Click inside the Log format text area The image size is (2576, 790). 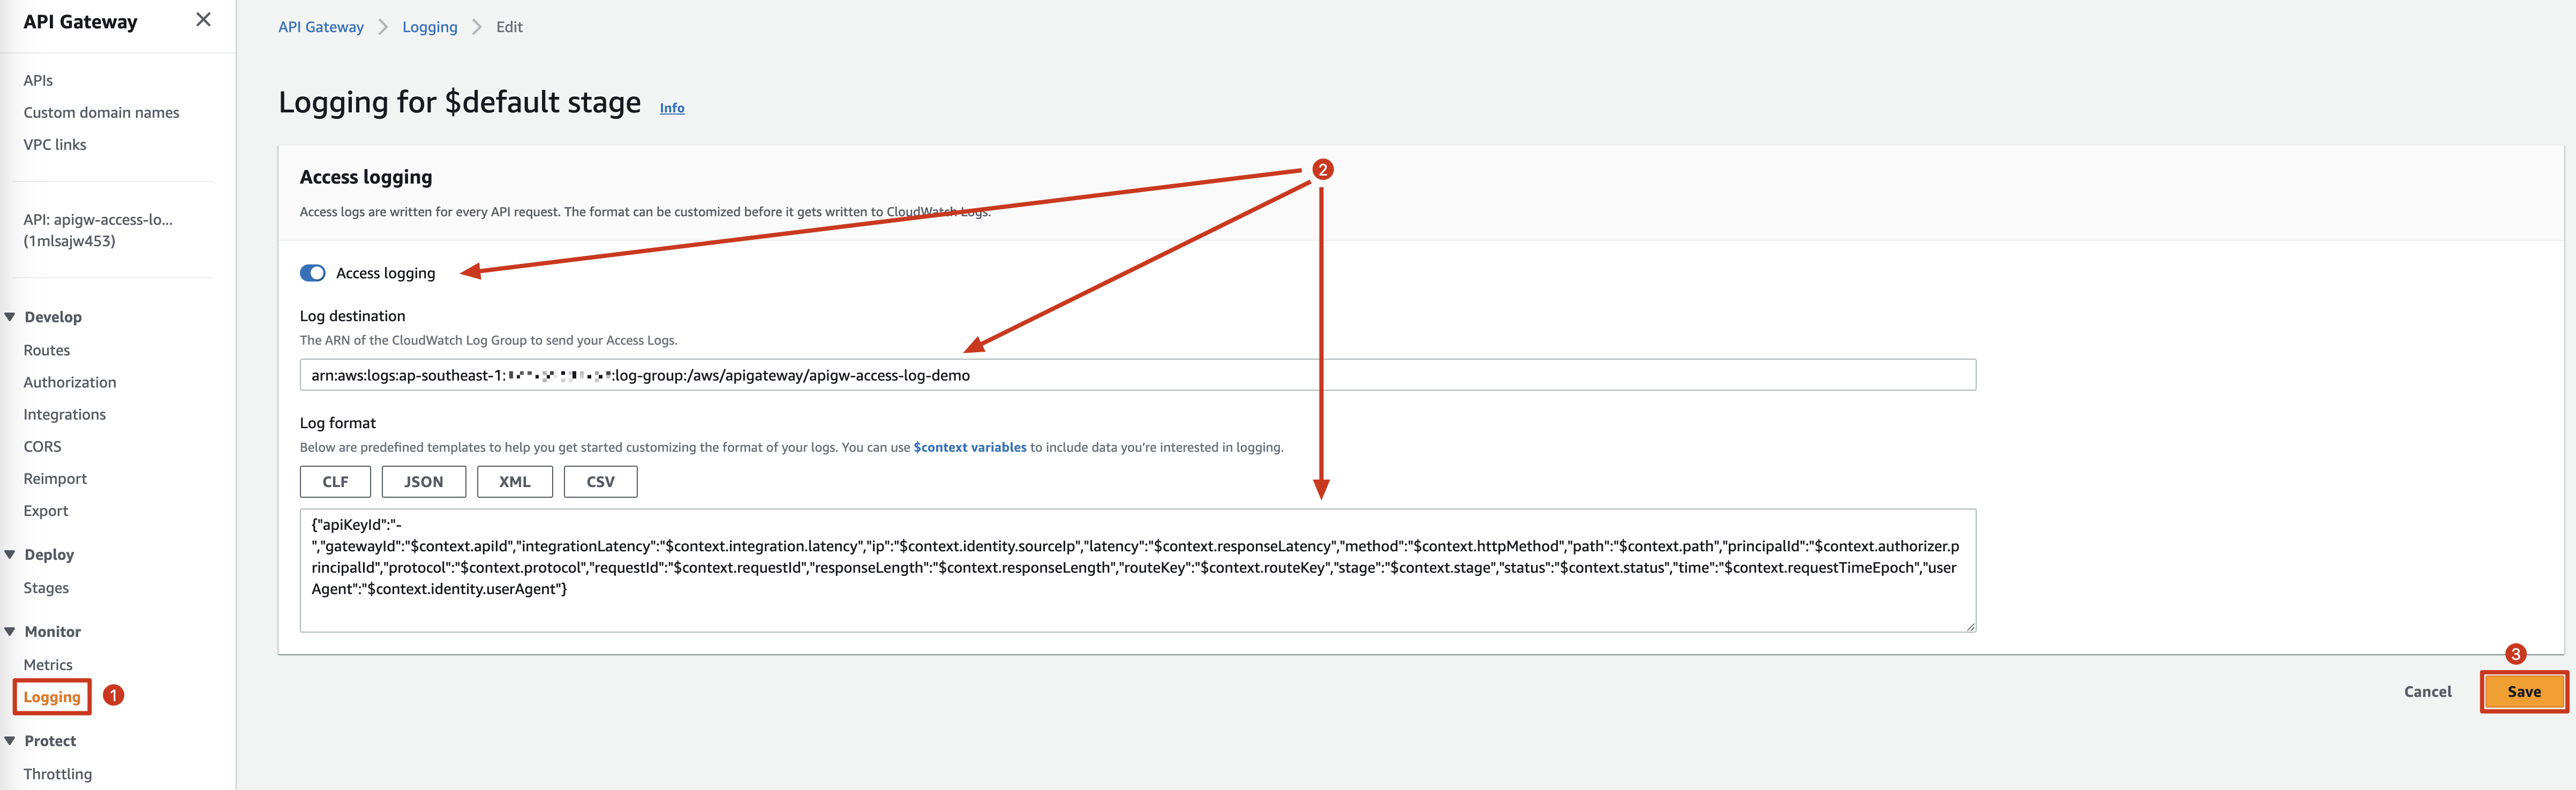pos(1138,570)
